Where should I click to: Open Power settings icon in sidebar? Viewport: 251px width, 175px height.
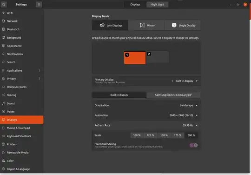(x=3, y=112)
